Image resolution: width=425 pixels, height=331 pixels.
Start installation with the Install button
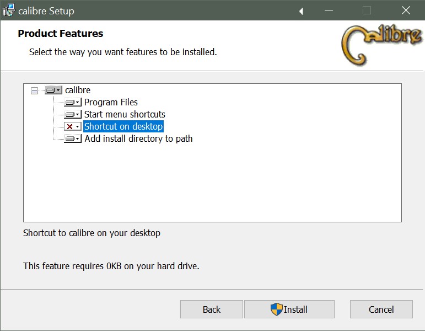[x=289, y=309]
